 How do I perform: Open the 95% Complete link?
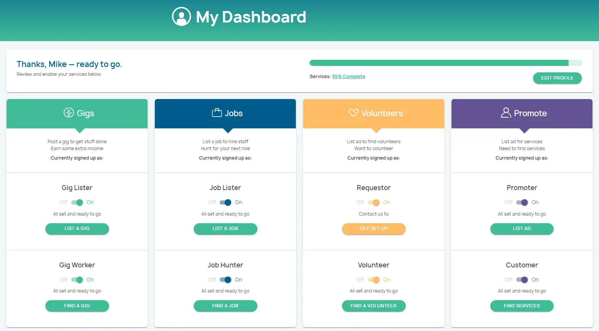point(348,77)
